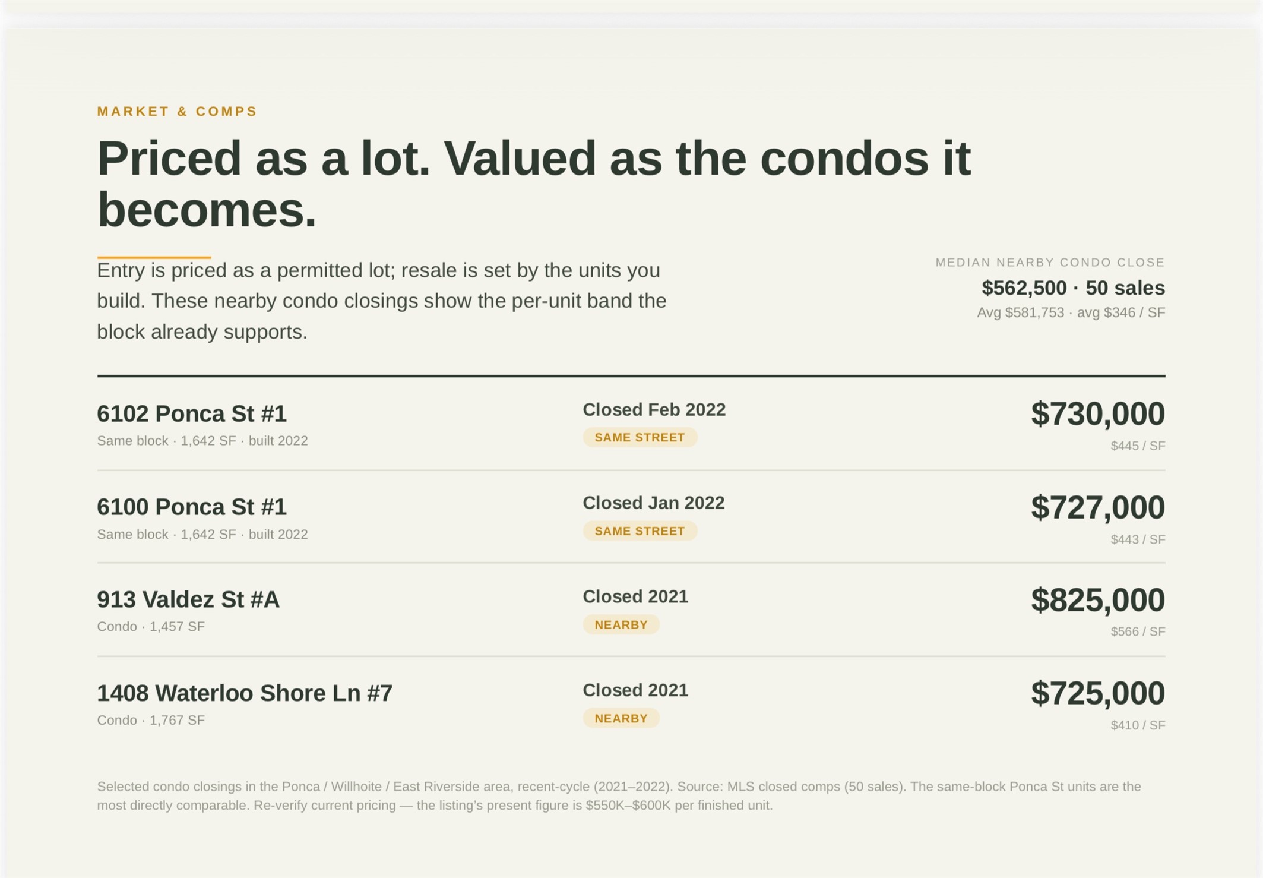Click the Closed Jan 2022 date text
This screenshot has height=878, width=1263.
(653, 503)
